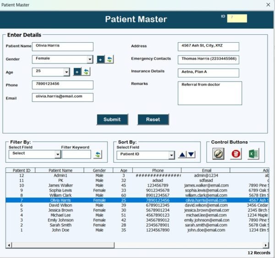
Task: Open the Filter By Select Field dropdown
Action: pos(58,154)
